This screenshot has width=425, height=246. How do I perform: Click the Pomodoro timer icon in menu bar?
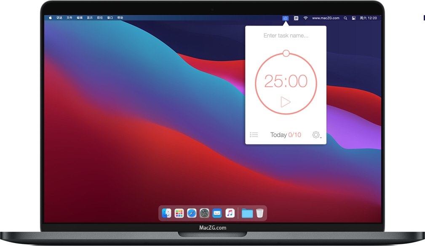tap(285, 18)
